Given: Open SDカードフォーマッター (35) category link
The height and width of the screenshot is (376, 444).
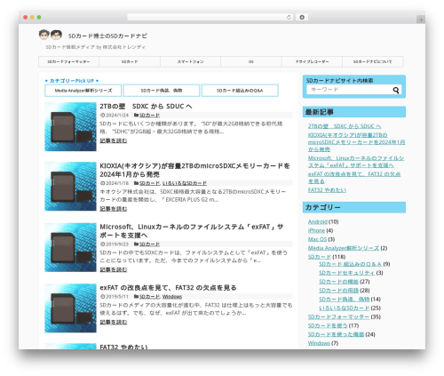Looking at the screenshot, I should coord(338,317).
